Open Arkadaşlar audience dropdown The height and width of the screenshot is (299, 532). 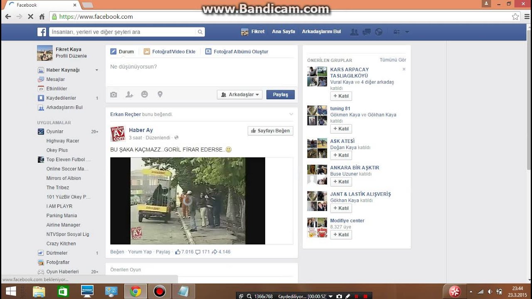click(x=239, y=95)
